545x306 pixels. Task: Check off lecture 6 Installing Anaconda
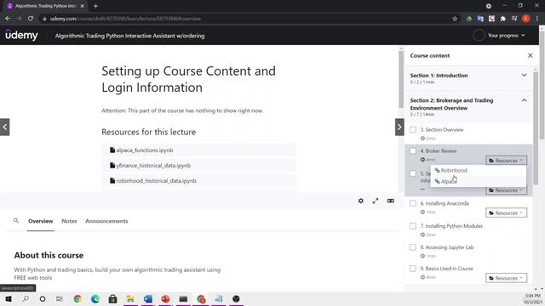point(412,203)
